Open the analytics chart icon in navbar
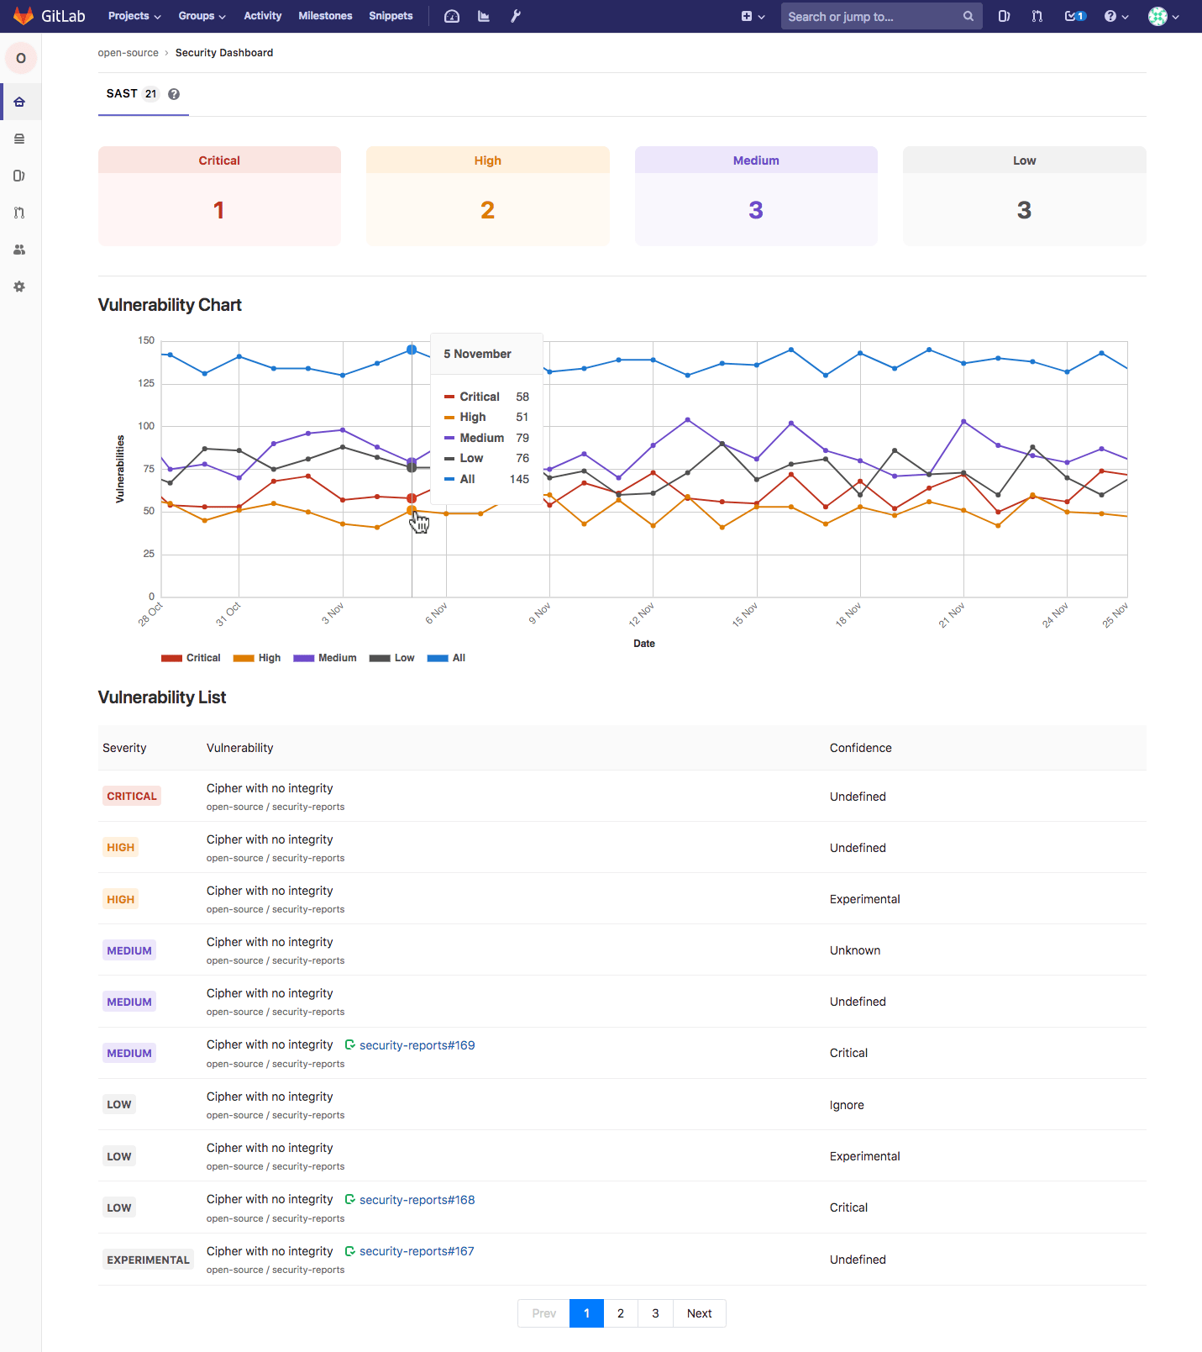This screenshot has height=1352, width=1202. pos(484,16)
